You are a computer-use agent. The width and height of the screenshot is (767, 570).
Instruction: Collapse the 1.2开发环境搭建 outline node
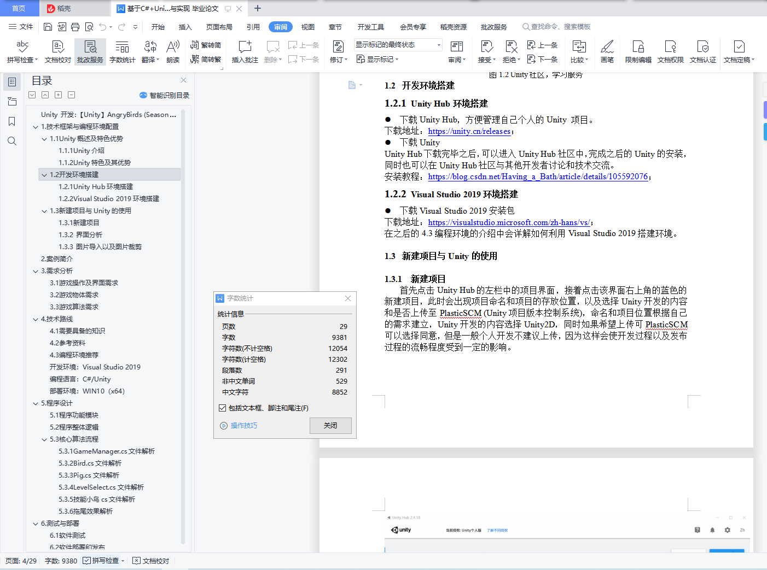[x=44, y=175]
